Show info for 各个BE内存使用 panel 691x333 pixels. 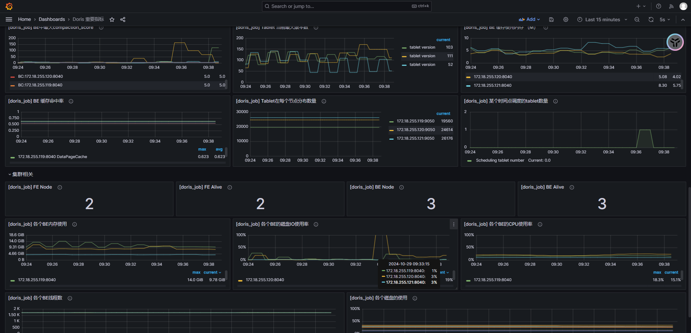point(74,224)
